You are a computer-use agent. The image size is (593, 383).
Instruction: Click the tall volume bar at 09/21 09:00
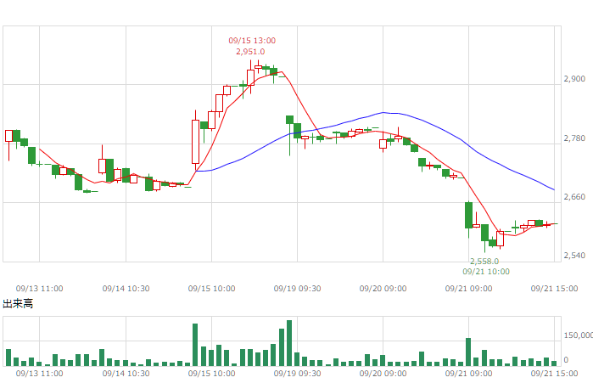468,352
